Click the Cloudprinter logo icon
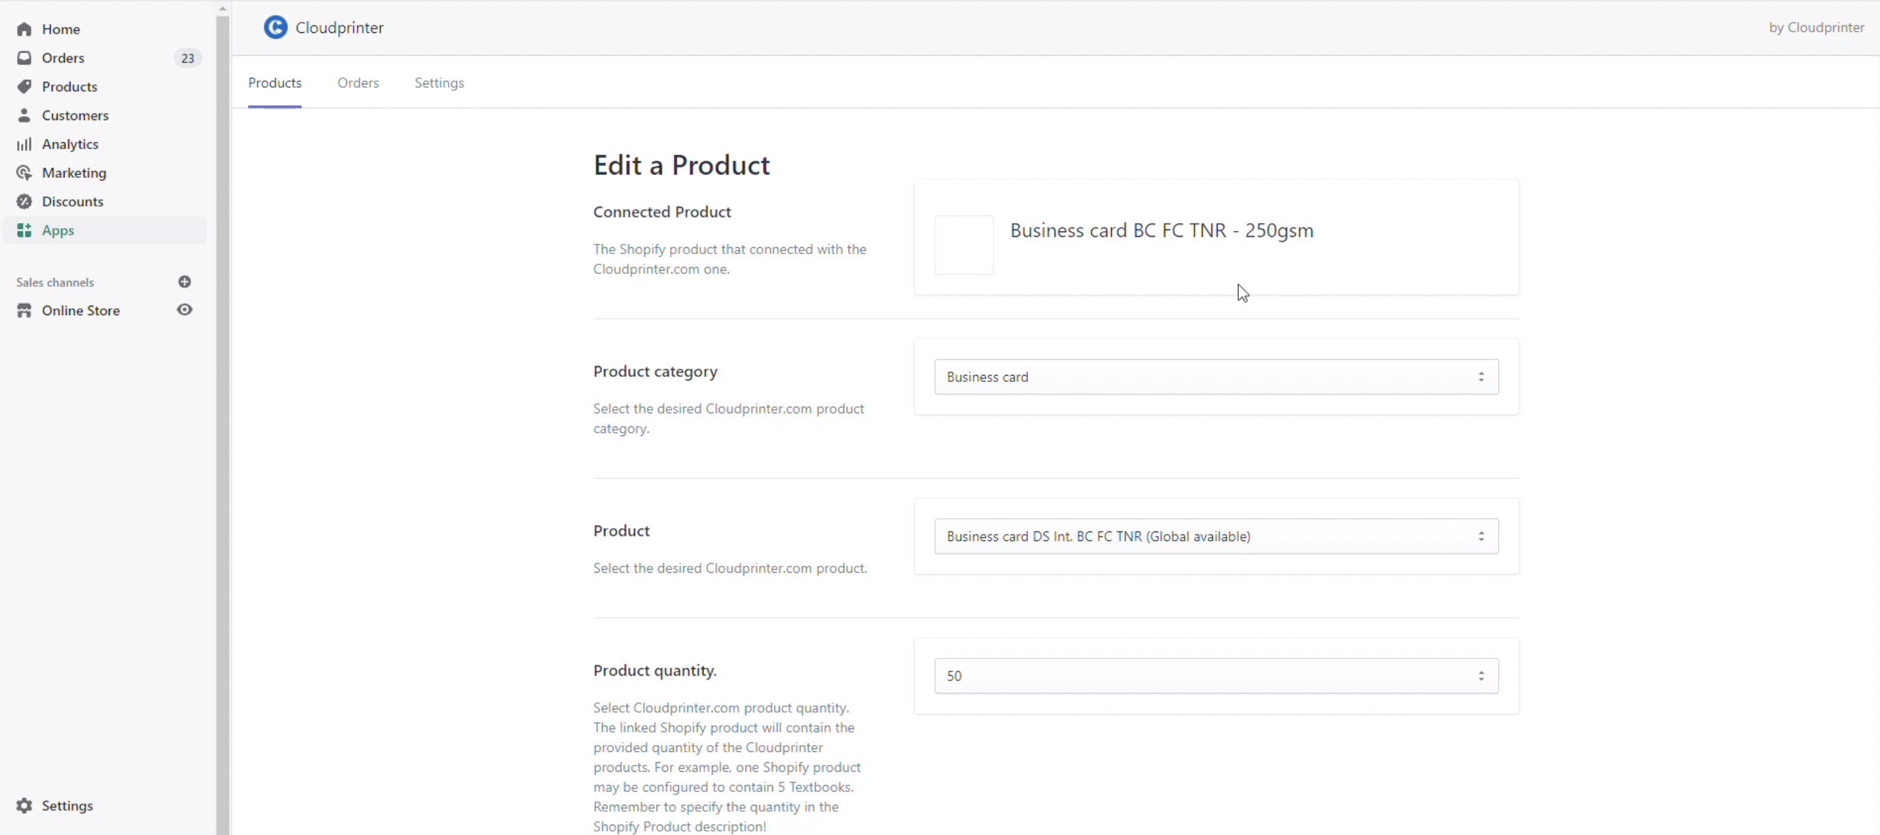 [x=275, y=27]
